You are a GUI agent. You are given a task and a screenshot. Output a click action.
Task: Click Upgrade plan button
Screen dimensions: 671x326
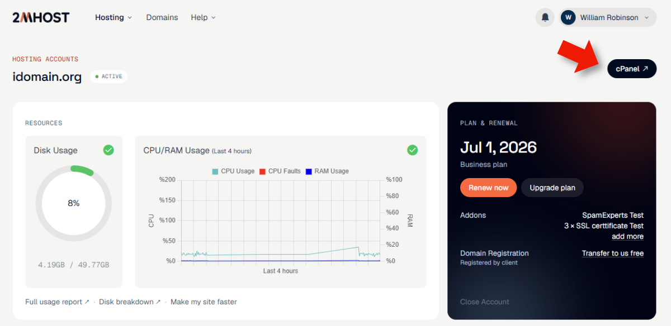[x=552, y=188]
